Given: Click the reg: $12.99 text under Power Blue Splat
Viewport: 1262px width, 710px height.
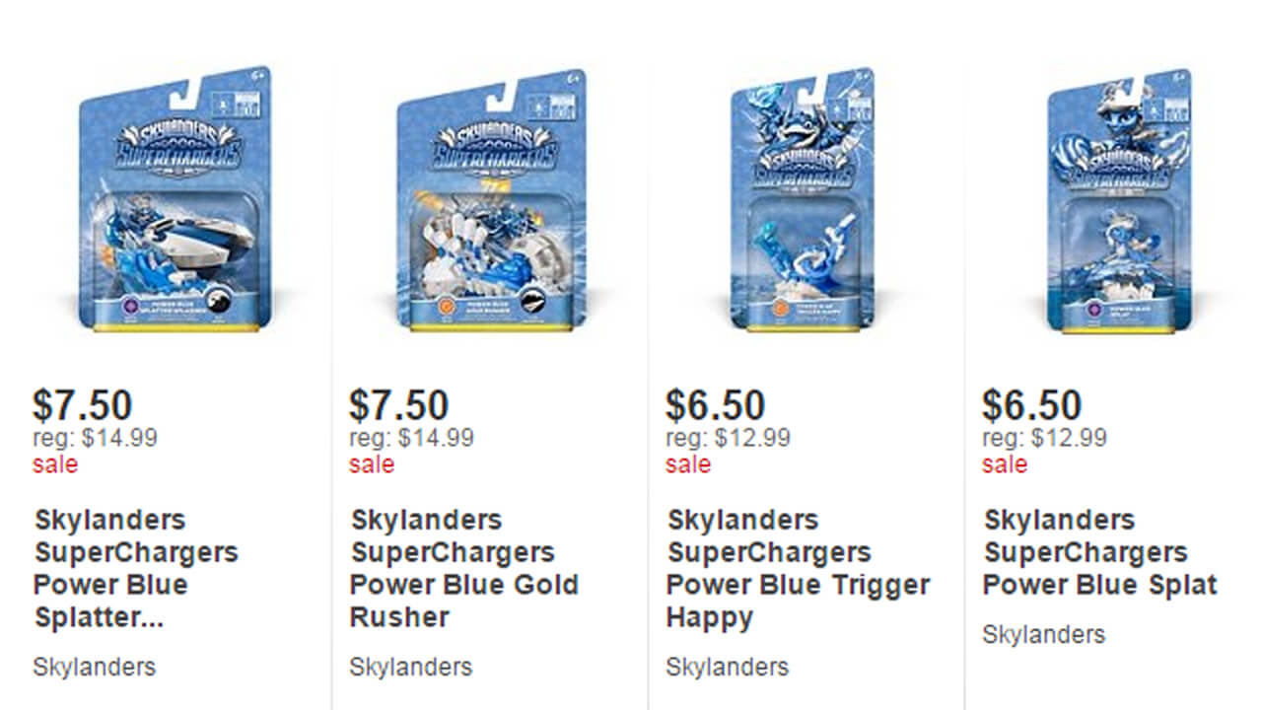Looking at the screenshot, I should coord(1047,438).
